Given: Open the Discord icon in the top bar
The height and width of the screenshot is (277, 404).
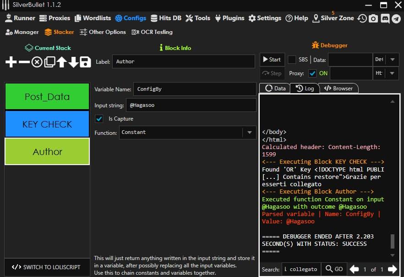Looking at the screenshot, I should pos(385,18).
